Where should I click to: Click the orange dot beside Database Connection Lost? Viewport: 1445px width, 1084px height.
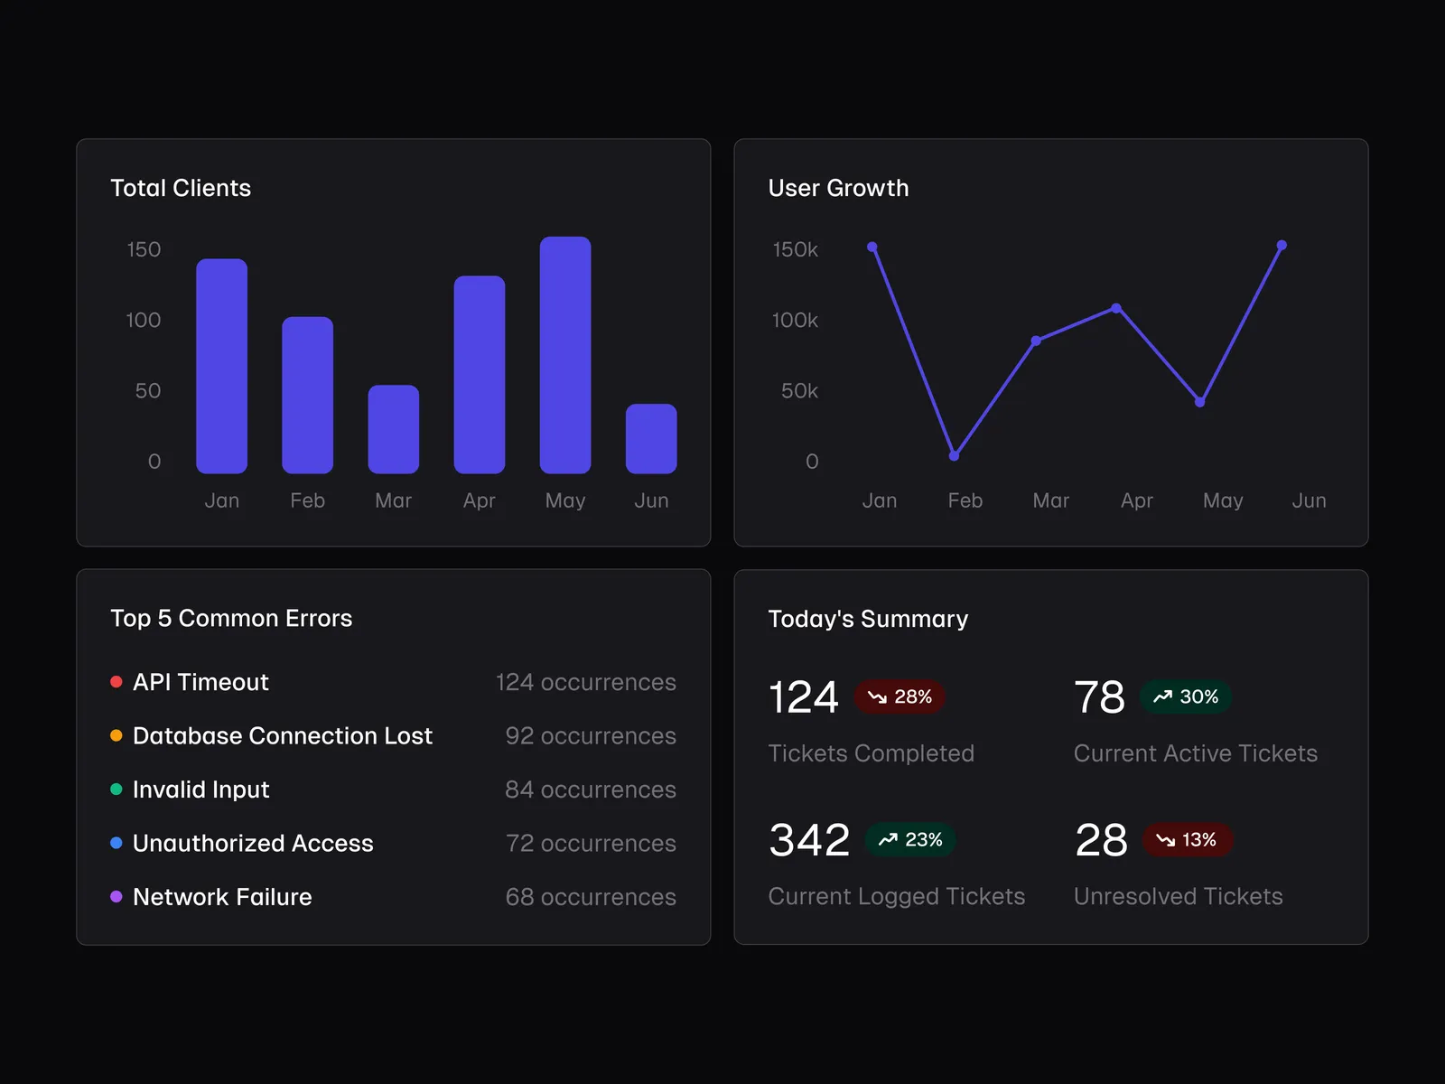point(117,735)
